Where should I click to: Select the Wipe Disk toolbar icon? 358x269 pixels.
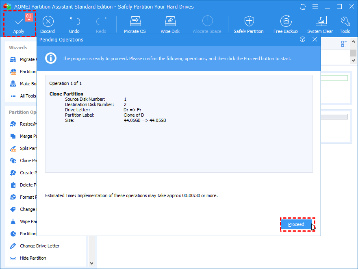tap(170, 22)
